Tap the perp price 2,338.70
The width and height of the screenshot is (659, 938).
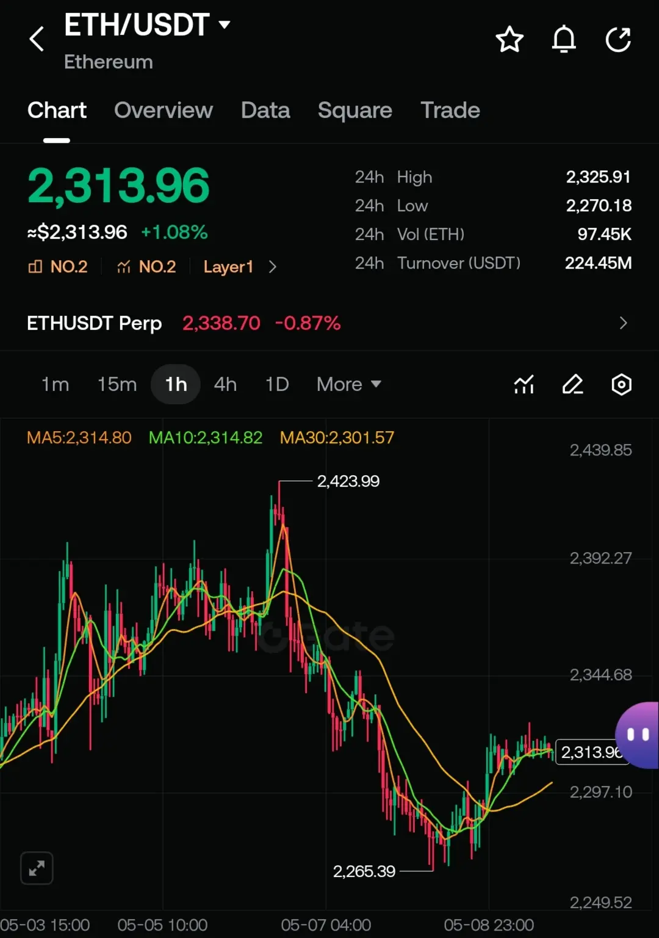[221, 323]
